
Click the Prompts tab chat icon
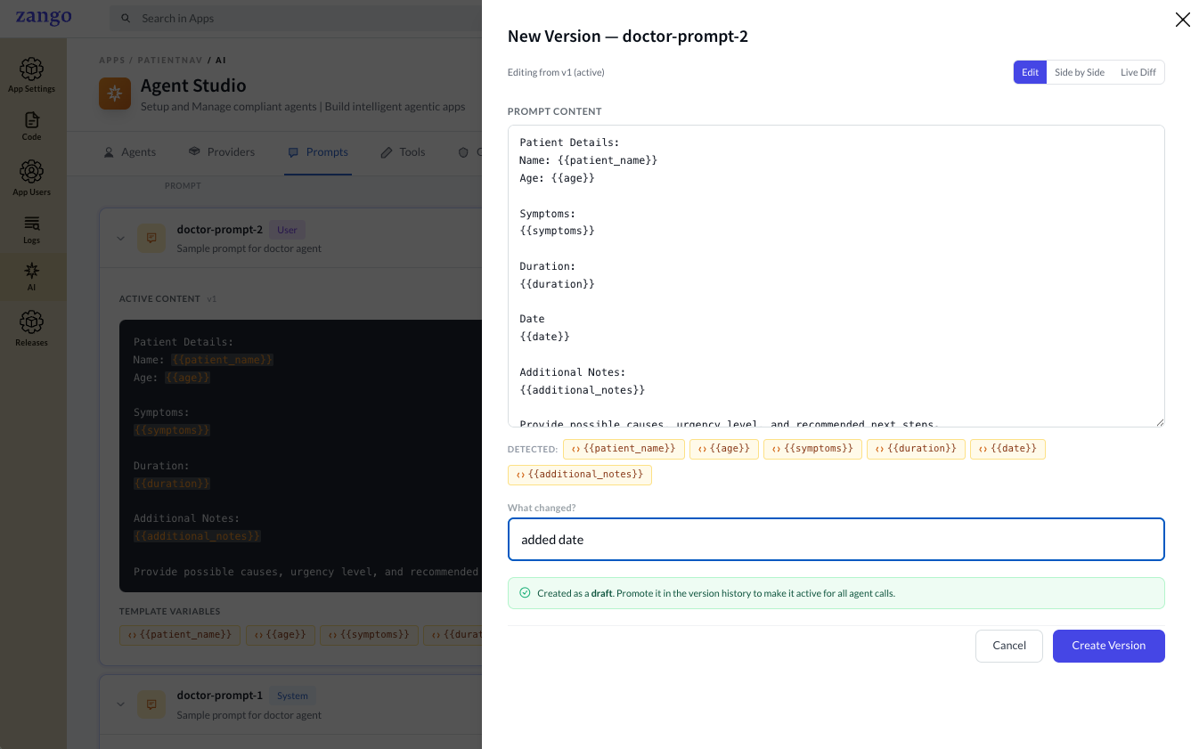[293, 152]
